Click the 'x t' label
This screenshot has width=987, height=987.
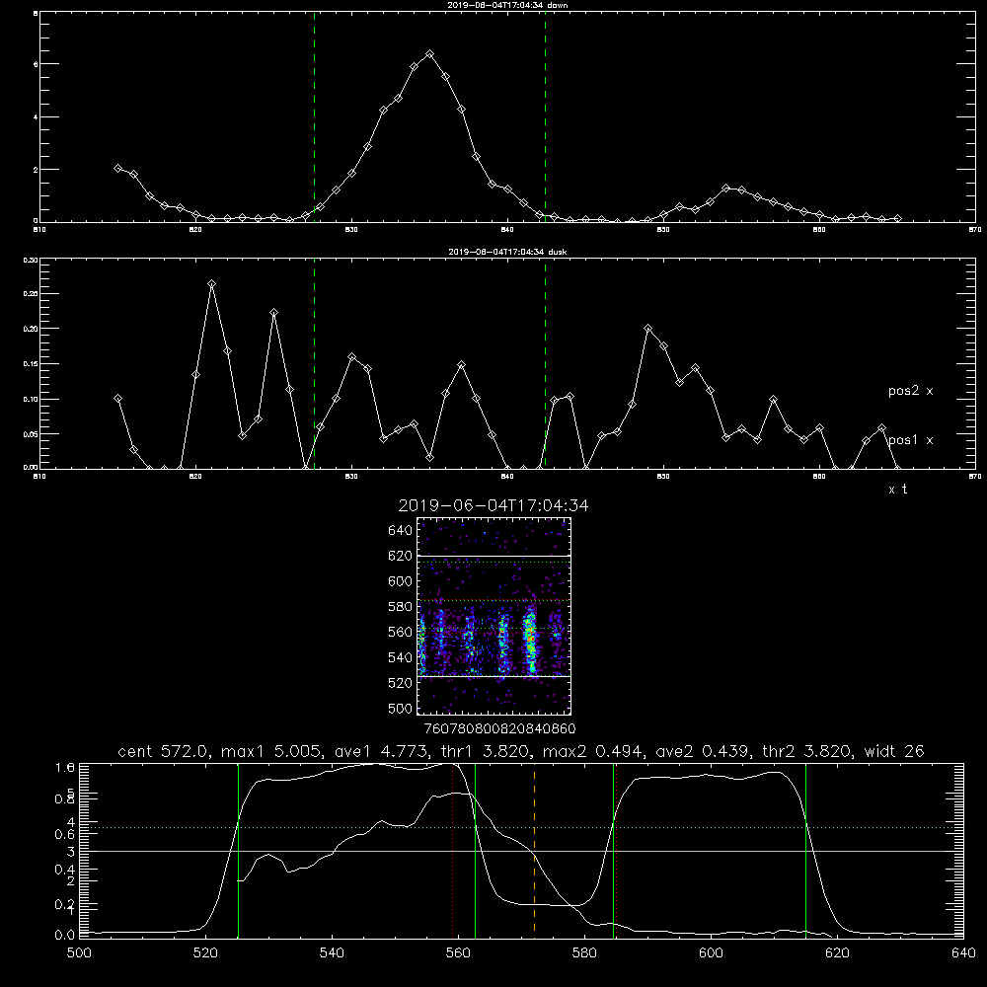(x=897, y=490)
